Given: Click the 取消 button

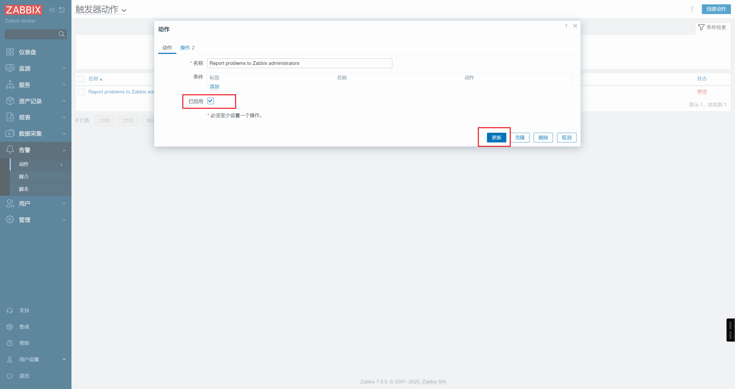Looking at the screenshot, I should click(x=567, y=138).
